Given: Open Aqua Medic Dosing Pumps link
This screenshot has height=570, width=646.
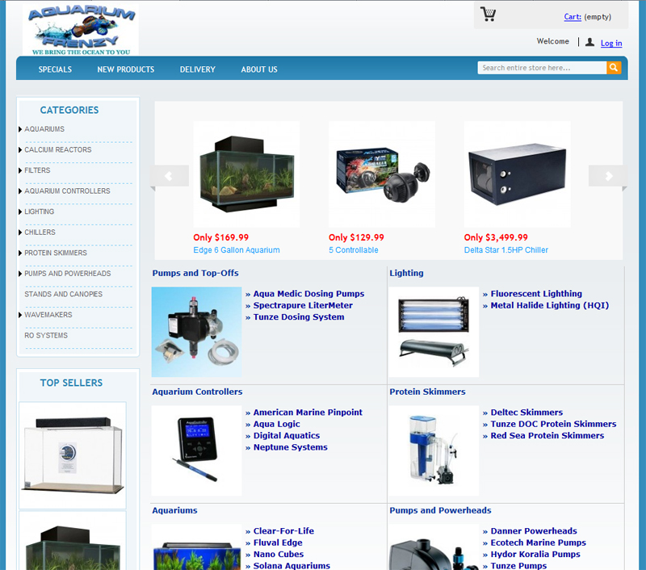Looking at the screenshot, I should point(308,294).
